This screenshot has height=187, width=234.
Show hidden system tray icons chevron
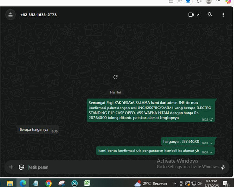175,183
